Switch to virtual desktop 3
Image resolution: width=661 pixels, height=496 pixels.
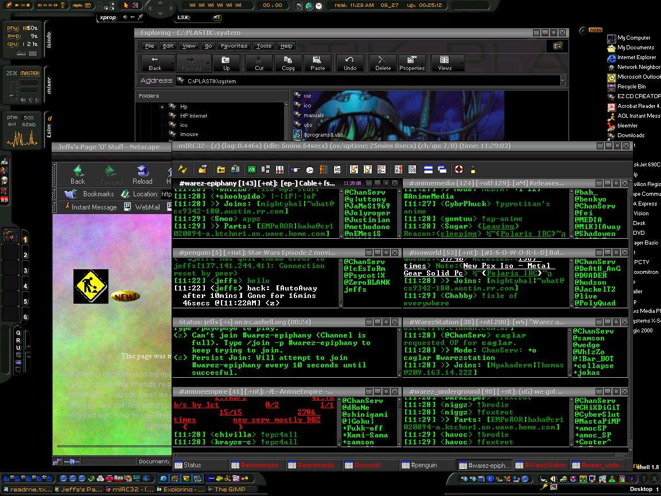pos(25,270)
